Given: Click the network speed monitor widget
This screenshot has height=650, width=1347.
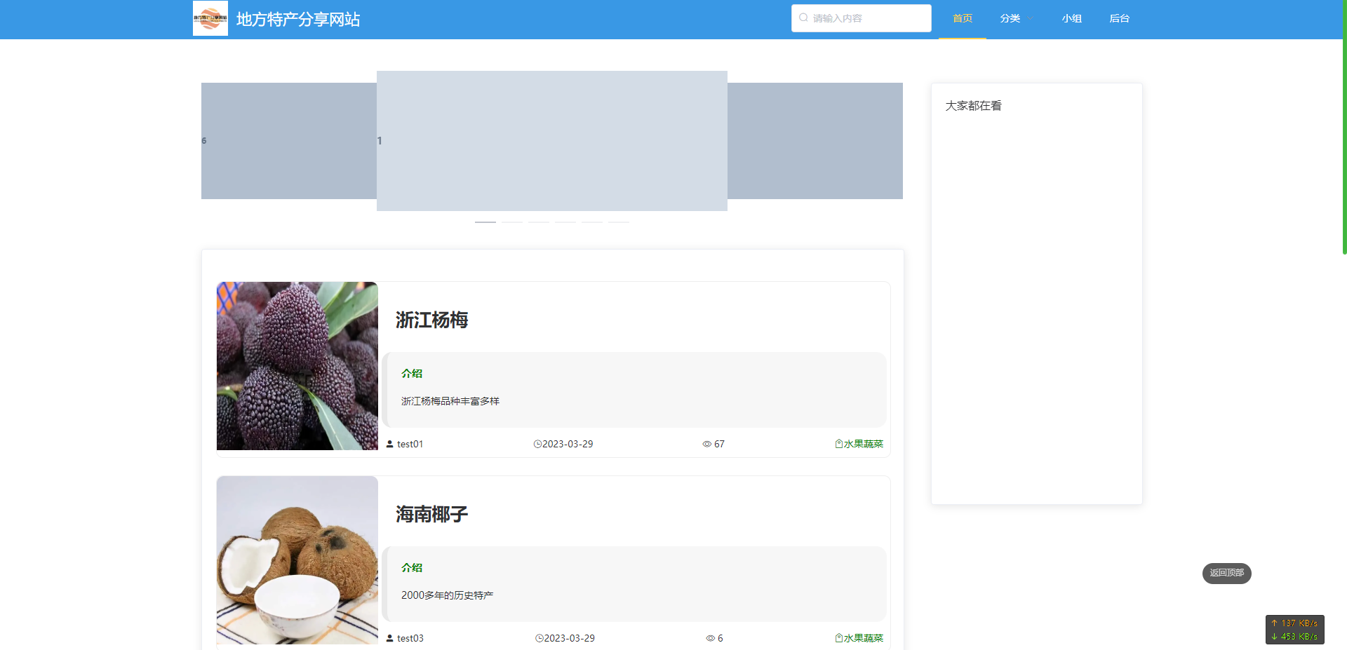Looking at the screenshot, I should (x=1295, y=630).
